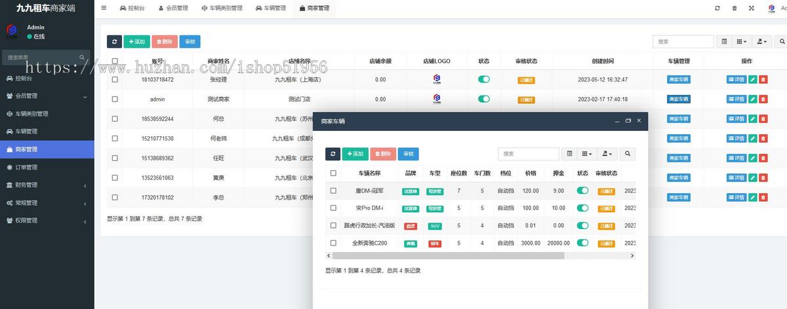Edit the 李总 merchant row pencil icon
This screenshot has height=309, width=787.
click(753, 198)
